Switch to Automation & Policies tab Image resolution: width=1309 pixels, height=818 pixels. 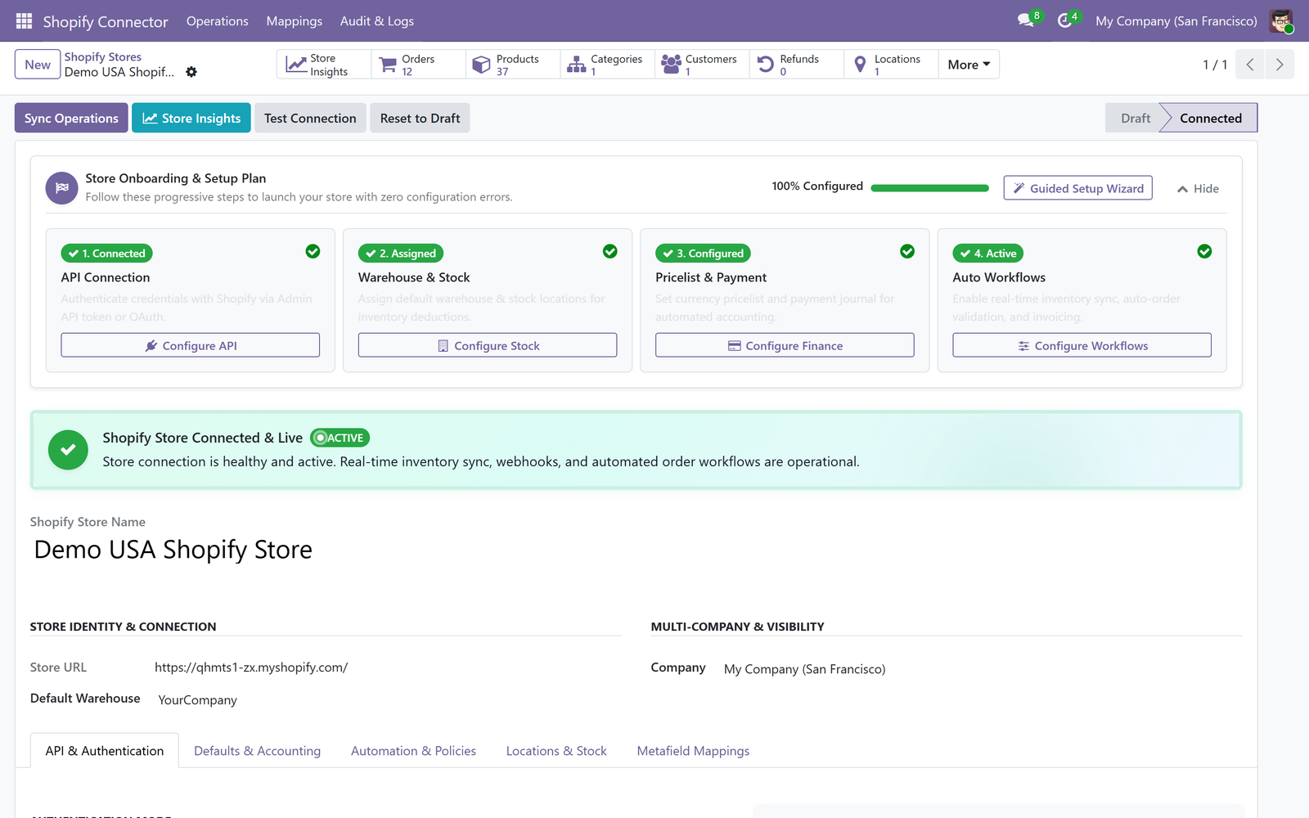[413, 750]
